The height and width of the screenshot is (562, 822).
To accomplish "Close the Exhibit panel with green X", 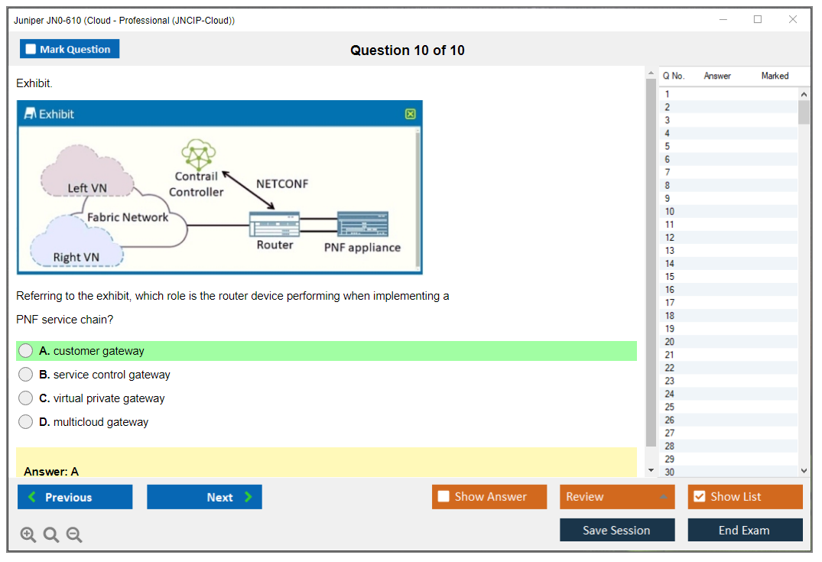I will coord(410,114).
